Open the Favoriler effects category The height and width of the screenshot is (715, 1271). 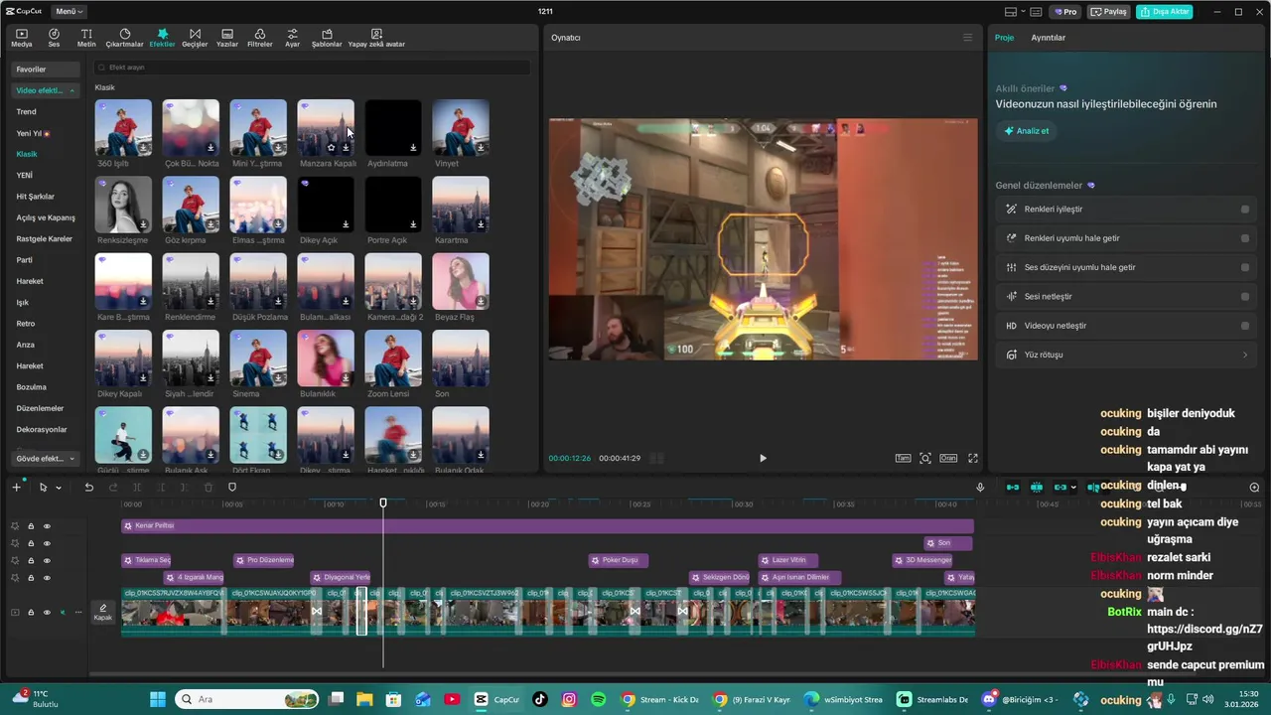tap(45, 70)
